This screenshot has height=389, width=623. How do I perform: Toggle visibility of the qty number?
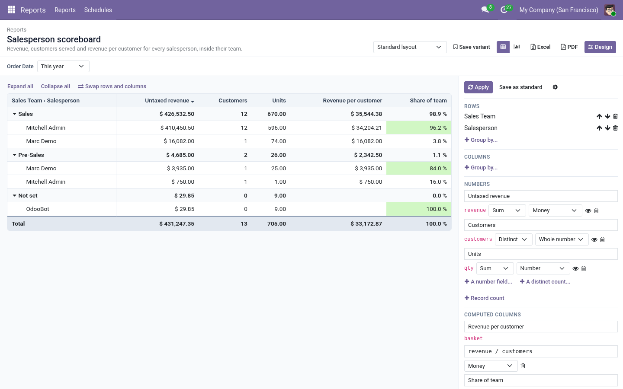click(575, 268)
